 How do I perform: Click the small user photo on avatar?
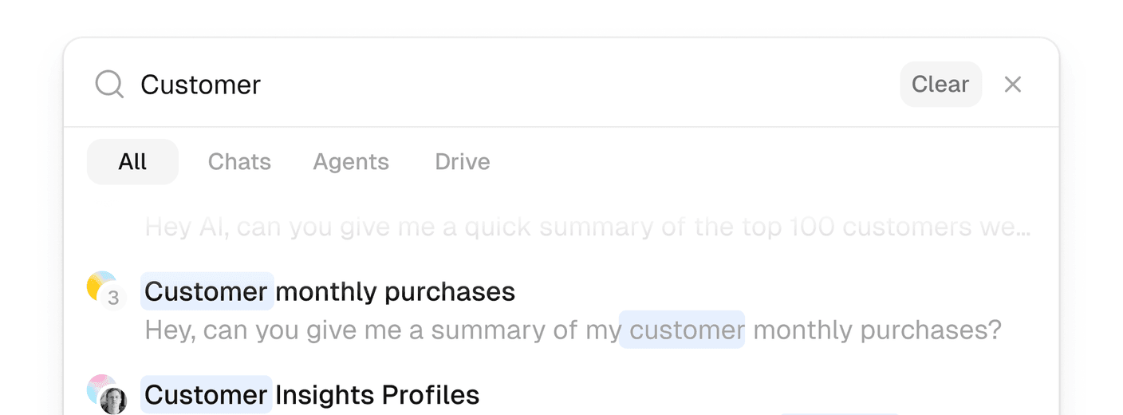coord(114,401)
